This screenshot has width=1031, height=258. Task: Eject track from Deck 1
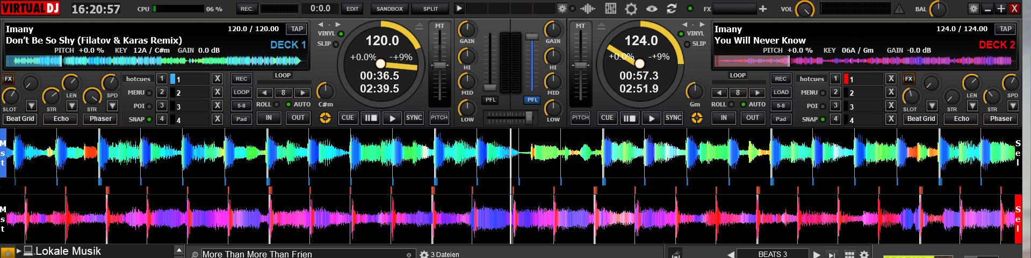(x=419, y=26)
